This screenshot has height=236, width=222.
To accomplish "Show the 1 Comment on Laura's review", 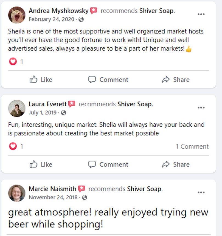I will click(x=192, y=146).
